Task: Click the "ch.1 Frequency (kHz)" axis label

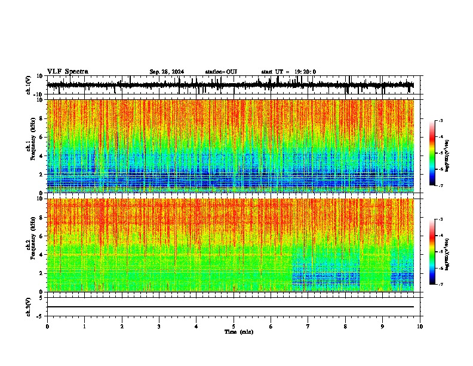Action: 31,139
